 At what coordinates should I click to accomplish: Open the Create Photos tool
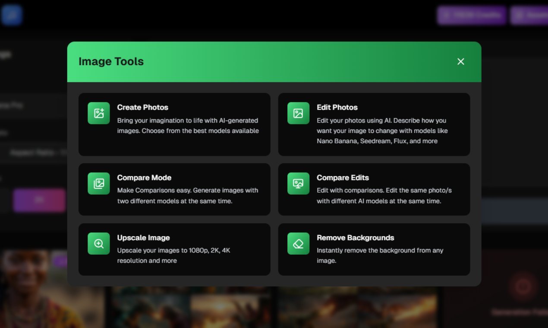pos(174,124)
